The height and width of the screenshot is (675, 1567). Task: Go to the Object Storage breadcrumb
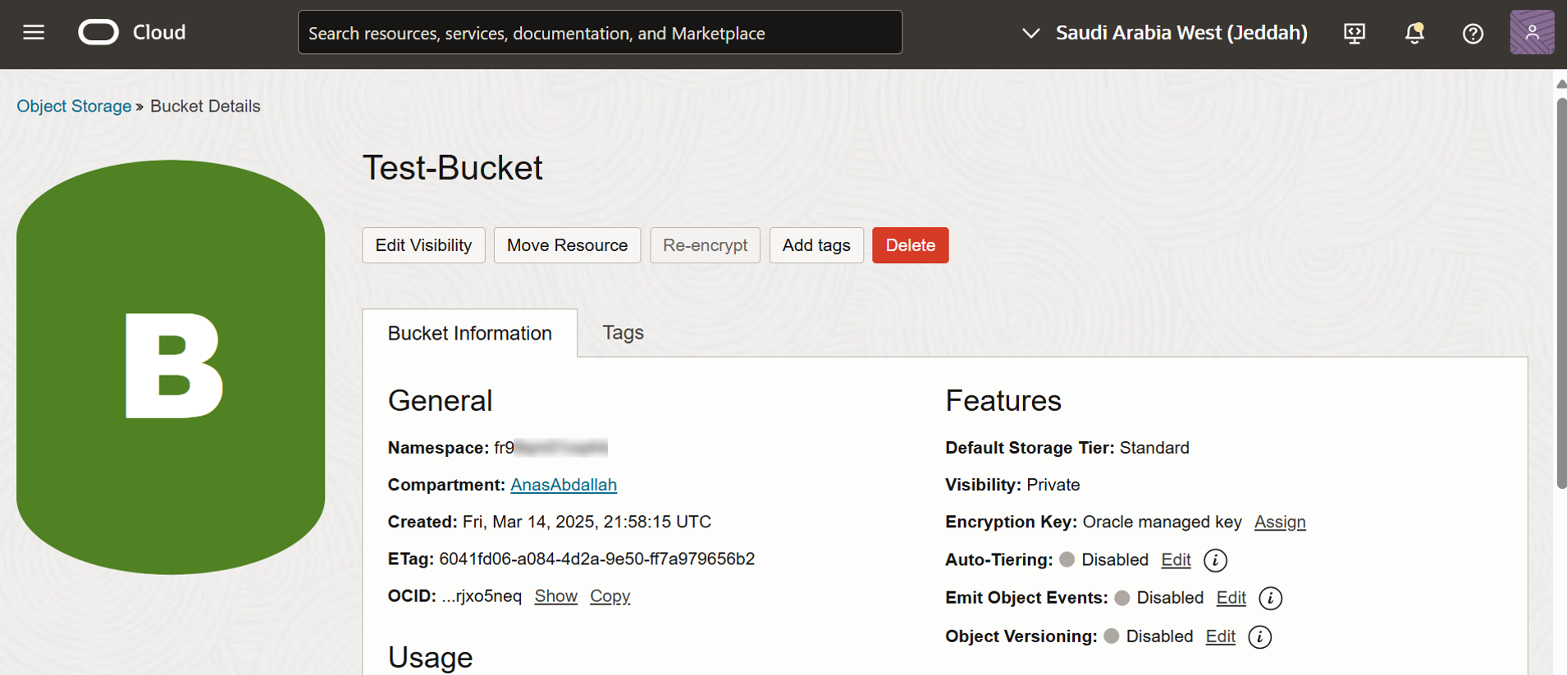click(x=74, y=106)
